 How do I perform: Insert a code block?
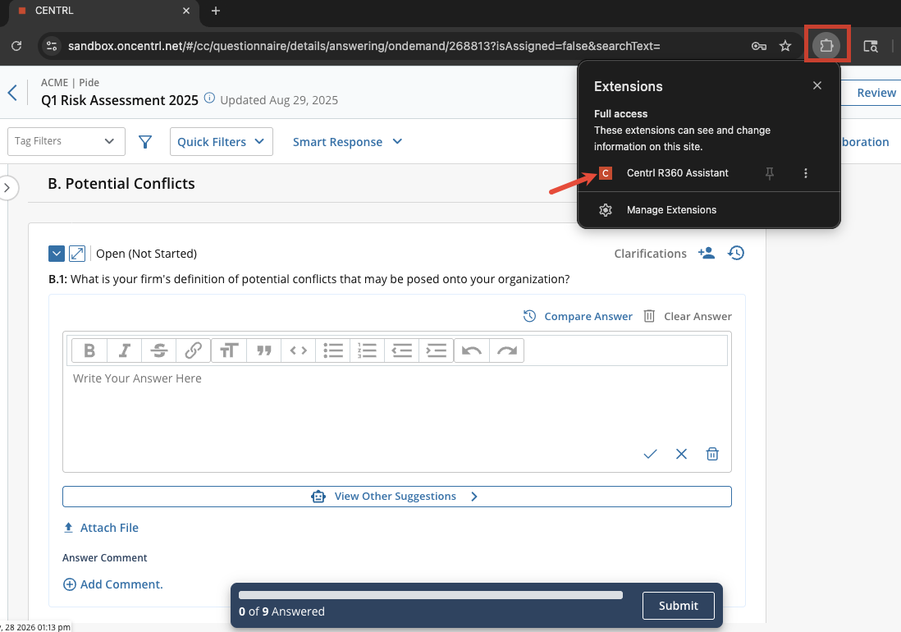[298, 350]
